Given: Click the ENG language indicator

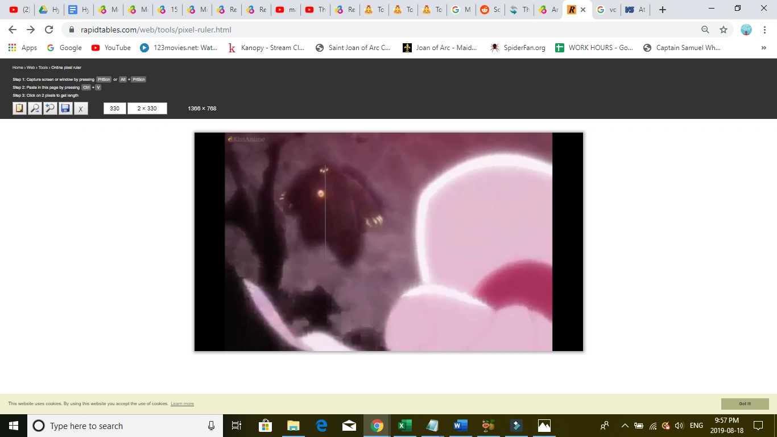Looking at the screenshot, I should click(696, 426).
